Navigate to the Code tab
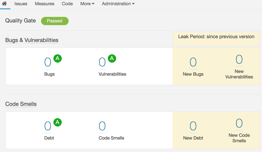 [67, 4]
